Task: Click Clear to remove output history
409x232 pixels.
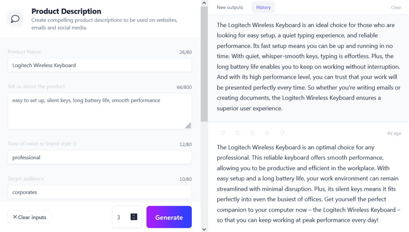Action: pyautogui.click(x=396, y=7)
